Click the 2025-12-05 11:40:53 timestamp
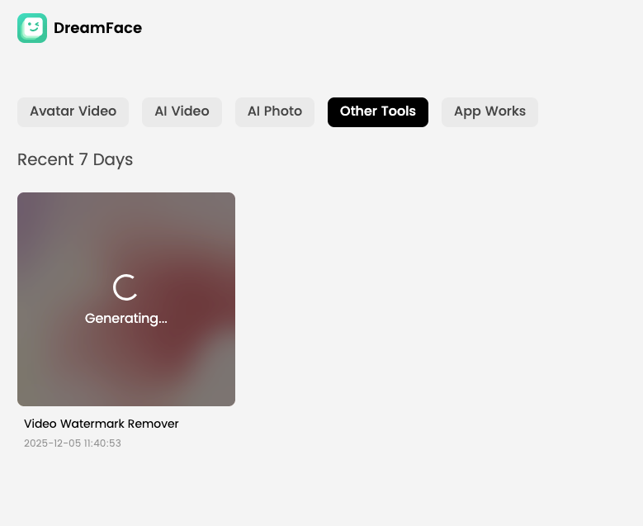Image resolution: width=643 pixels, height=526 pixels. tap(73, 443)
